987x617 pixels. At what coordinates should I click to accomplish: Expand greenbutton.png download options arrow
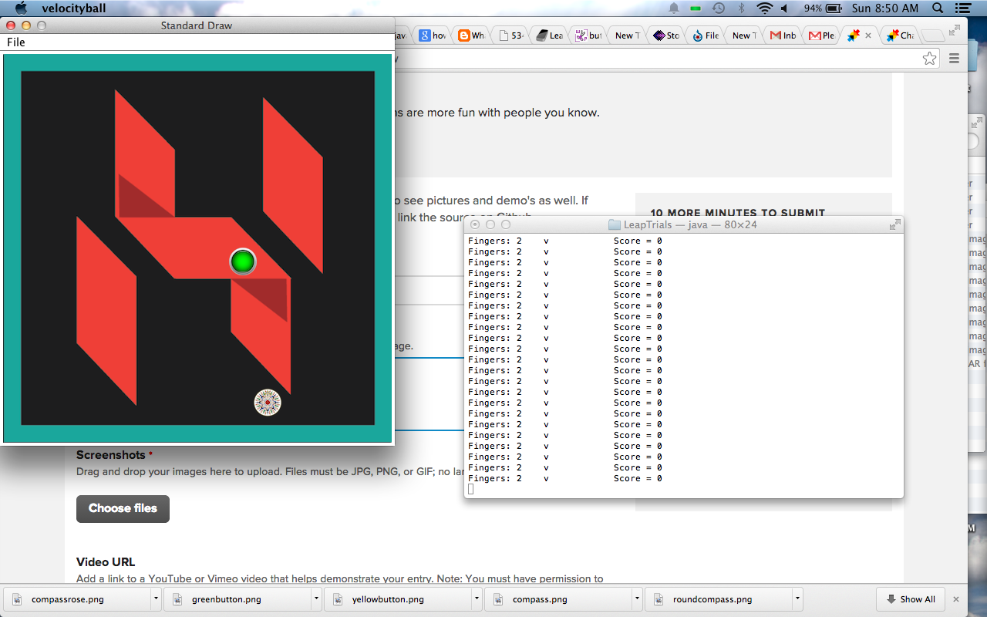(x=317, y=598)
